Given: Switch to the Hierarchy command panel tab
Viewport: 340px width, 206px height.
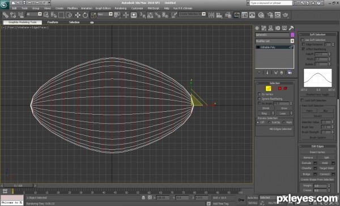Looking at the screenshot, I should [271, 28].
